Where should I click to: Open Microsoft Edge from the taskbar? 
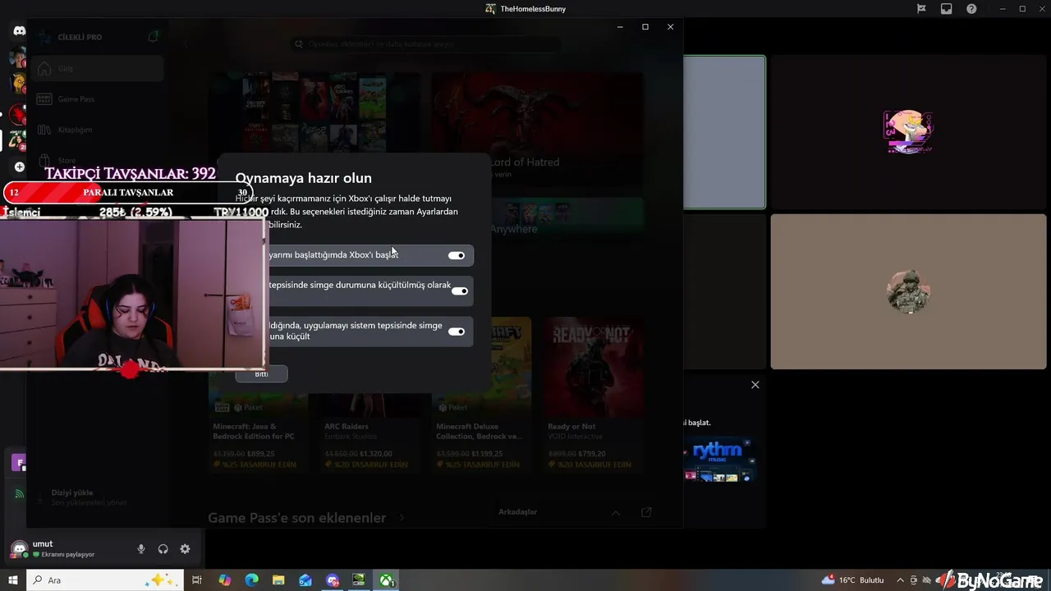(251, 580)
